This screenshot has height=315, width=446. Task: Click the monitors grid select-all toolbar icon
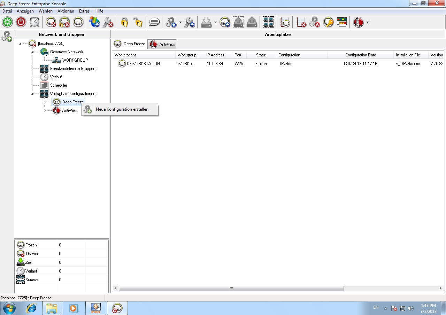tap(268, 22)
